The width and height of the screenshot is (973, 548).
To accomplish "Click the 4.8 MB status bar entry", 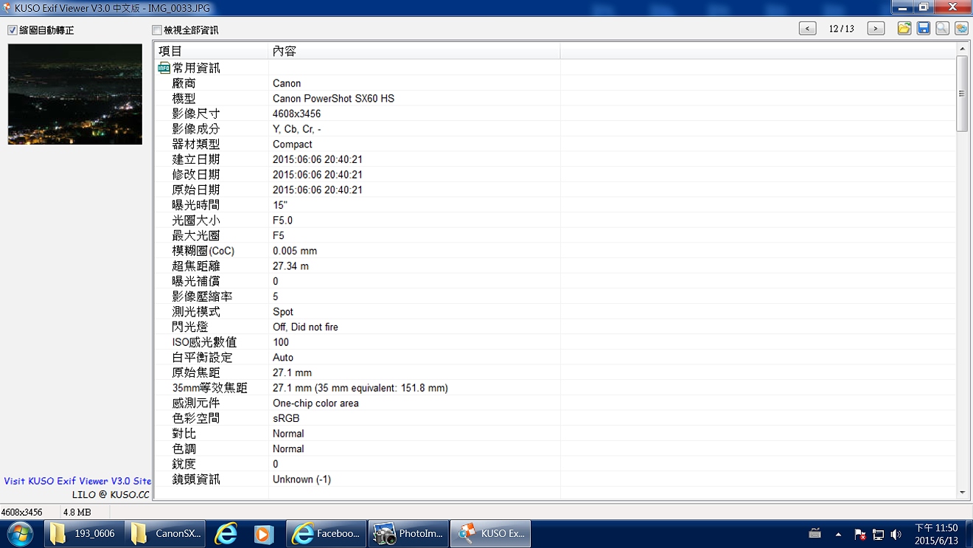I will pos(77,512).
